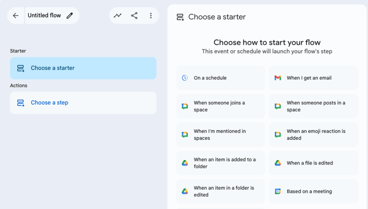Select When someone joins a space

220,106
